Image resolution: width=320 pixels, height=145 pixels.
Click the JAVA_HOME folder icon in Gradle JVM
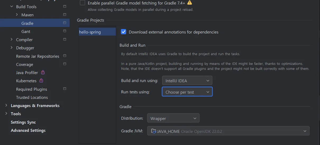pyautogui.click(x=153, y=131)
